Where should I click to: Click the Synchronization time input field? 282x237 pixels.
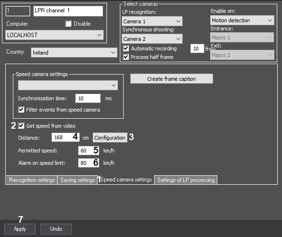click(88, 98)
